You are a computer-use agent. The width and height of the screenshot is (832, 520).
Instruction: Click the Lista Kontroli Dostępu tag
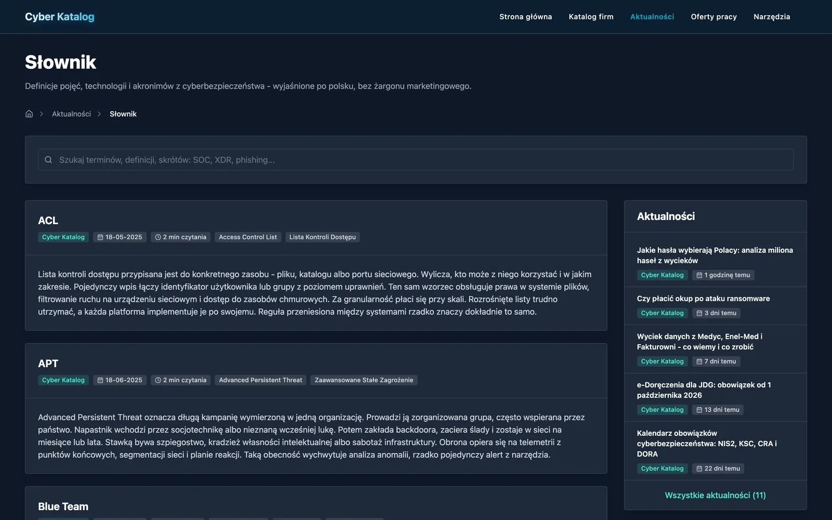point(322,237)
